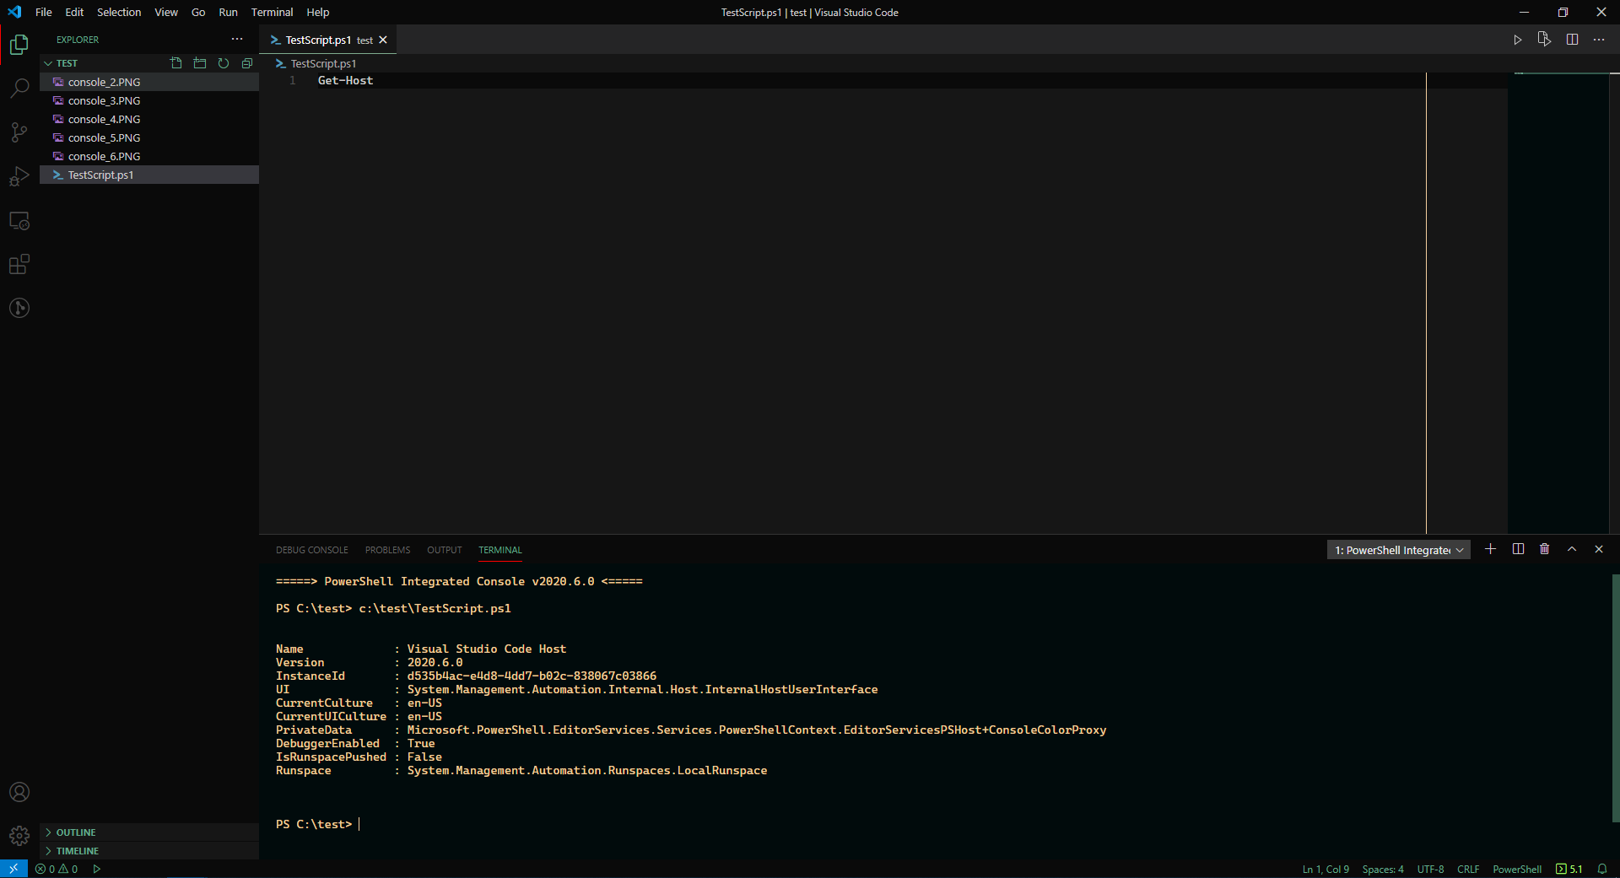Open the Source Control view

tap(19, 132)
